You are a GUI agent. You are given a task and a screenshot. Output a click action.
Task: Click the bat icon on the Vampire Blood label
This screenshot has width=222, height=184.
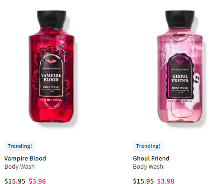(51, 61)
